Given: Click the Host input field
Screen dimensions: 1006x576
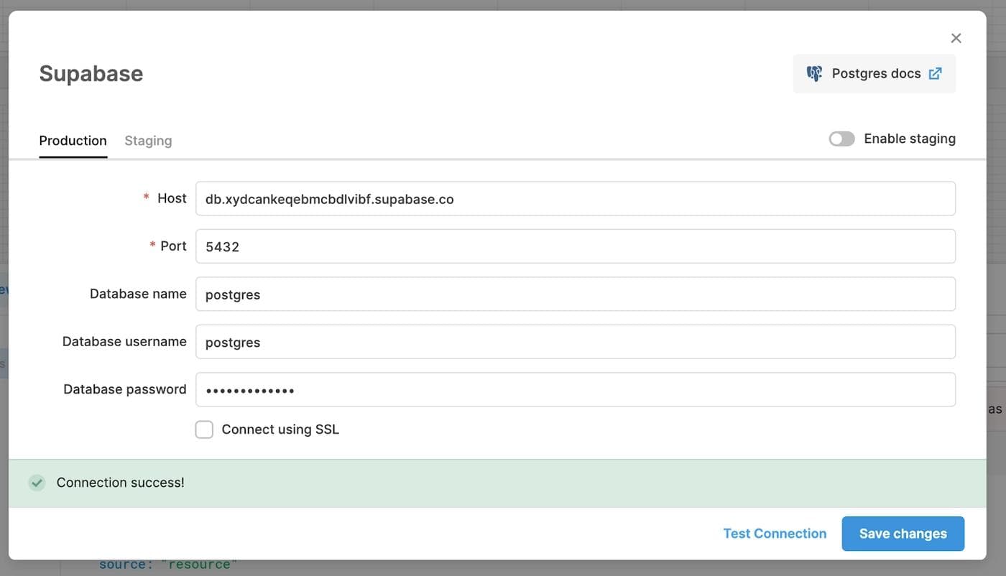Looking at the screenshot, I should point(575,199).
